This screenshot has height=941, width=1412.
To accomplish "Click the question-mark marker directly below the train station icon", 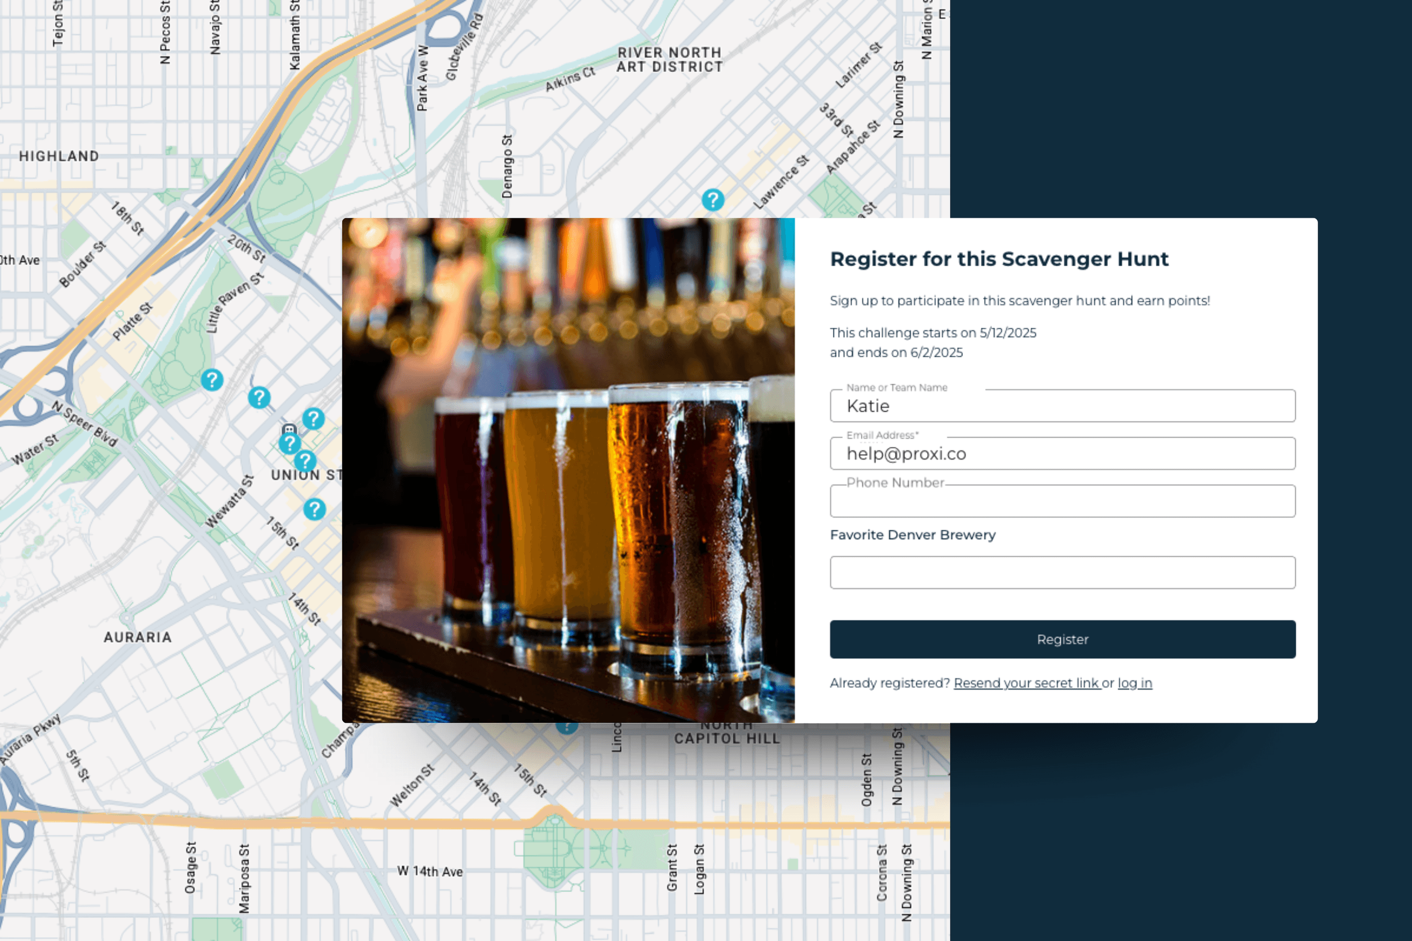I will 290,444.
